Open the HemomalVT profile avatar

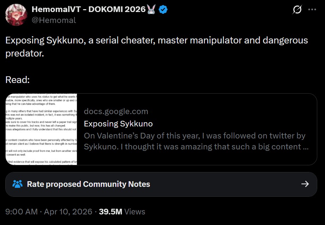(x=16, y=15)
